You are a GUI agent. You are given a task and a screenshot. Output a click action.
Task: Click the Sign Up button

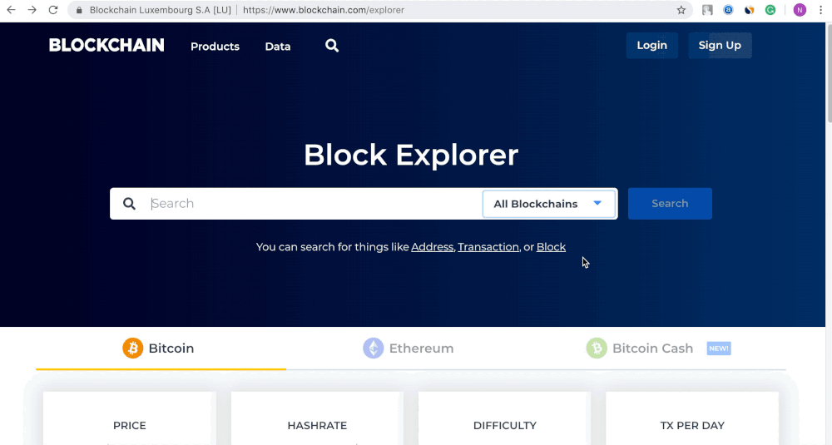pyautogui.click(x=720, y=45)
